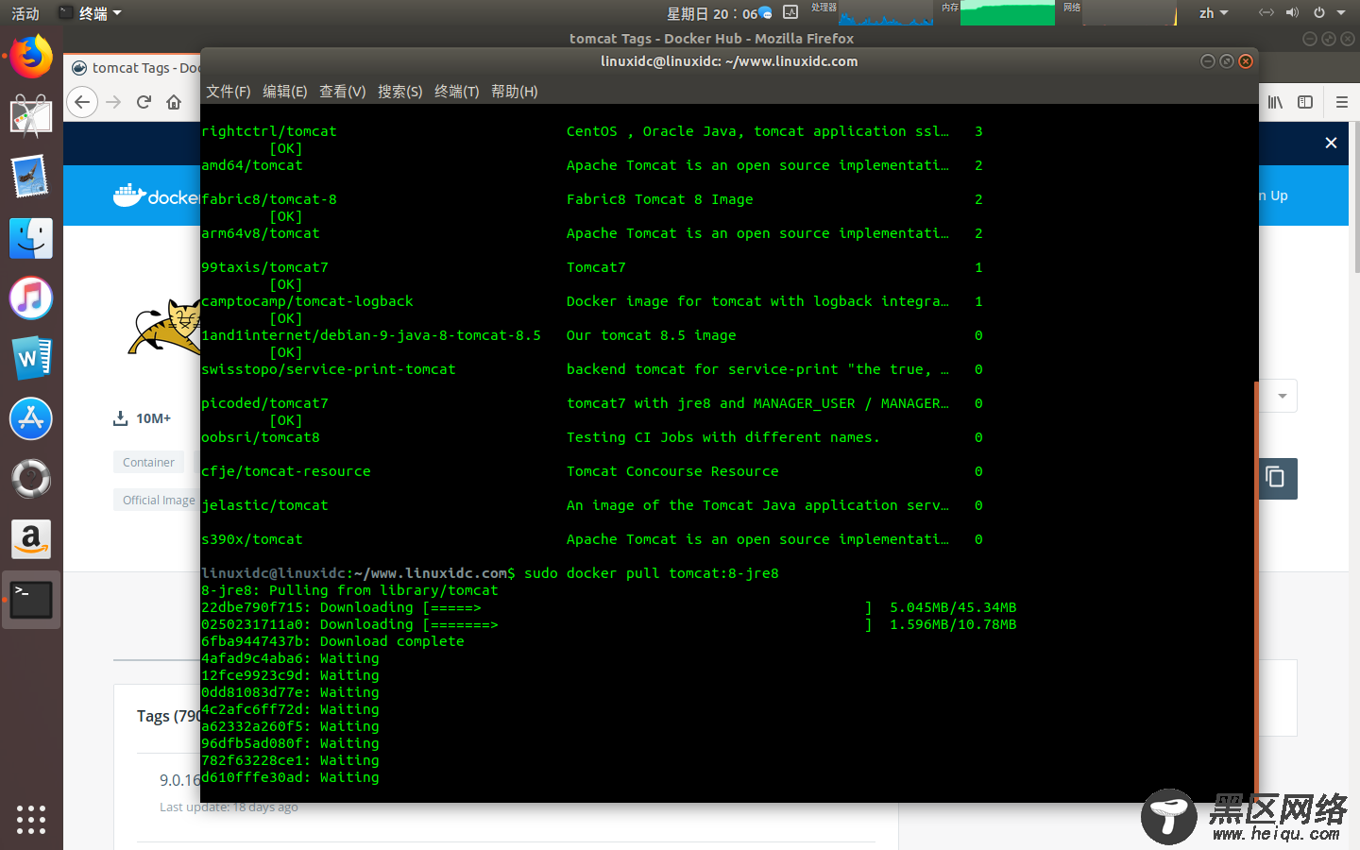Open the system status dropdown arrow

1341,13
